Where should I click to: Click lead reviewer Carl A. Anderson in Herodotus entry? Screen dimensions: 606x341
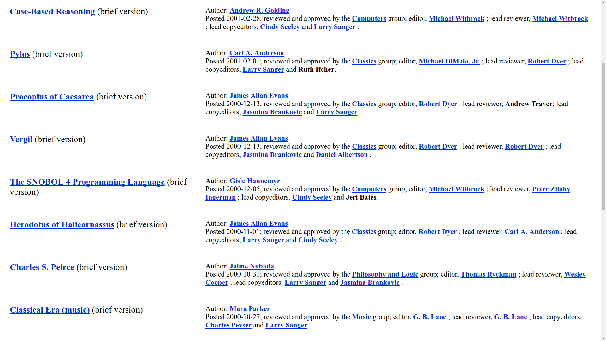coord(532,232)
